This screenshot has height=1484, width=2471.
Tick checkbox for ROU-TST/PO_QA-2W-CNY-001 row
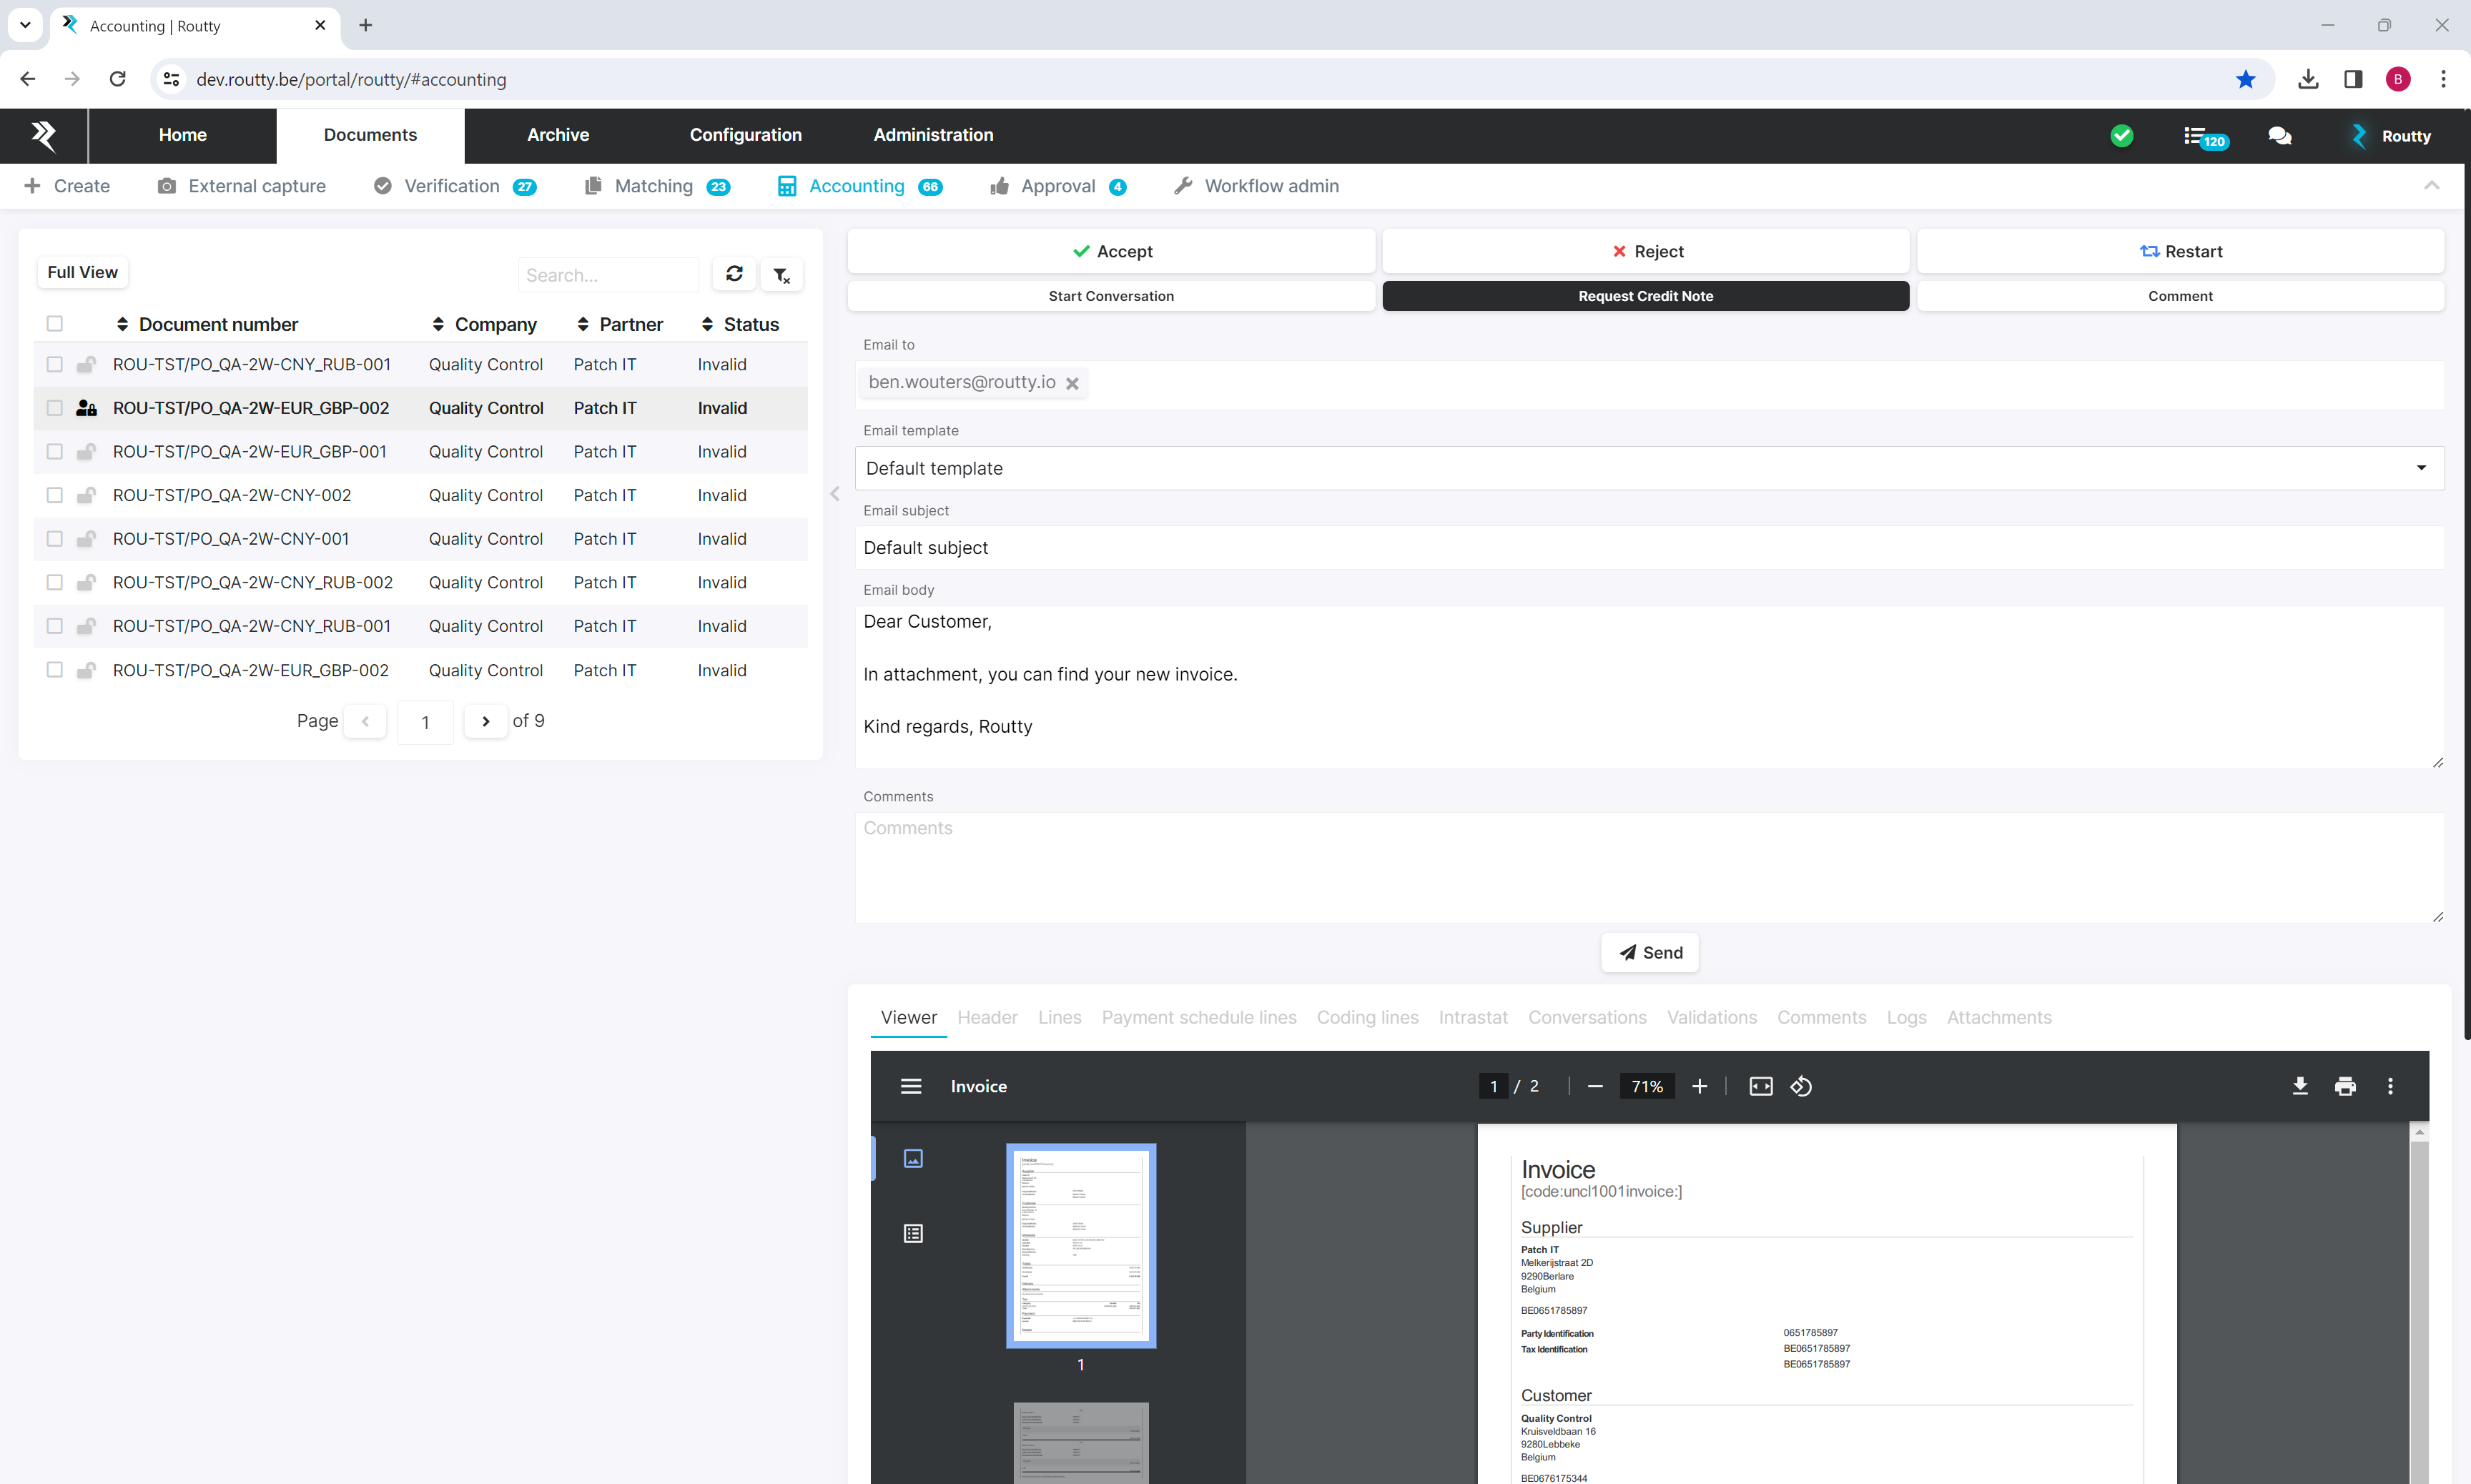55,539
